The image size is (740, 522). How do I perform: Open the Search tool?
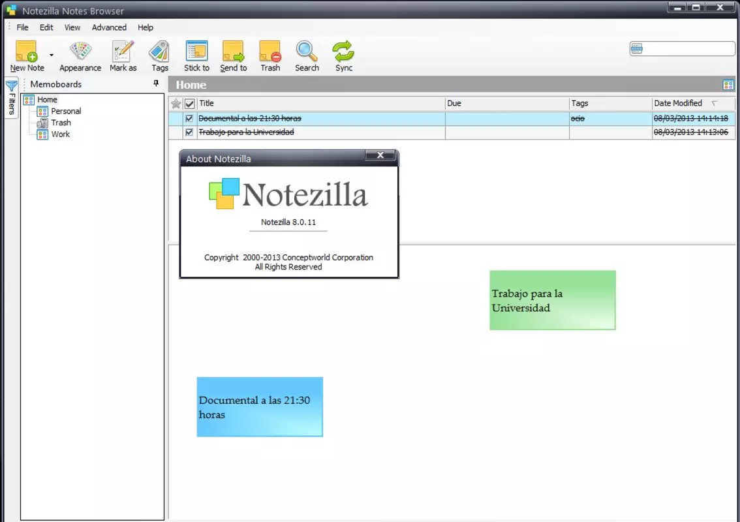[x=307, y=56]
